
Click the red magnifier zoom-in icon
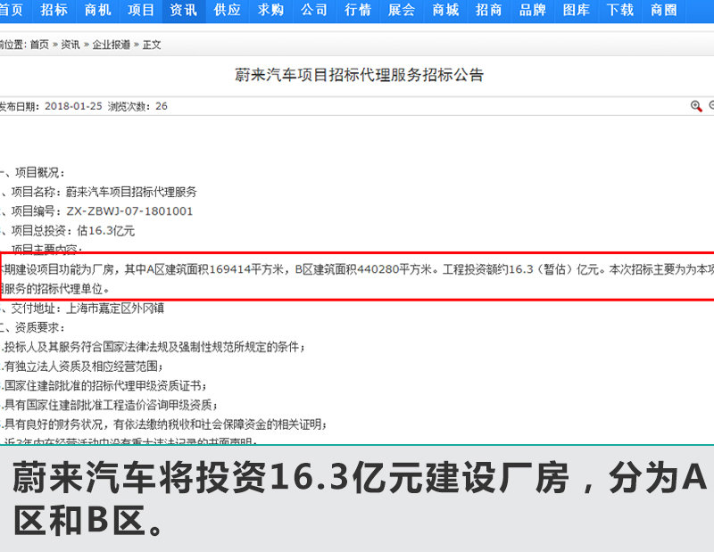[696, 106]
